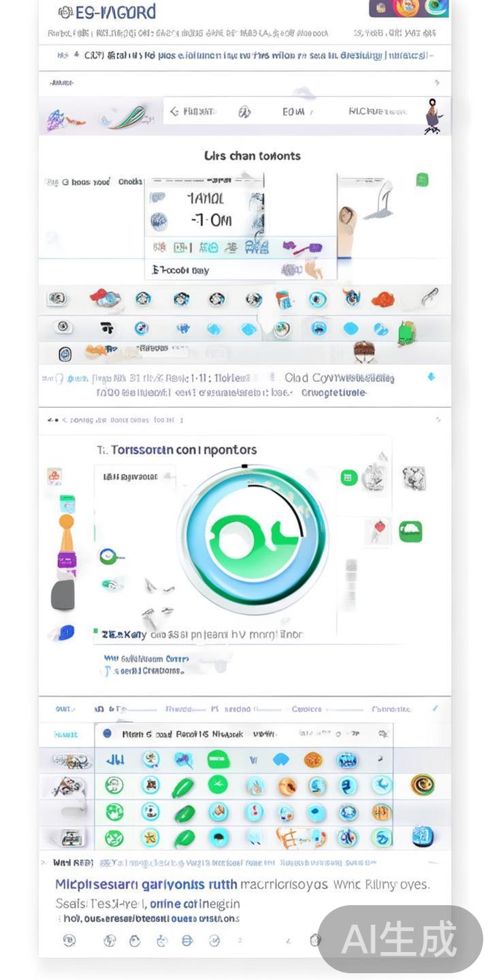The width and height of the screenshot is (490, 980).
Task: Select the EOM tab in the top toolbar
Action: pyautogui.click(x=293, y=112)
